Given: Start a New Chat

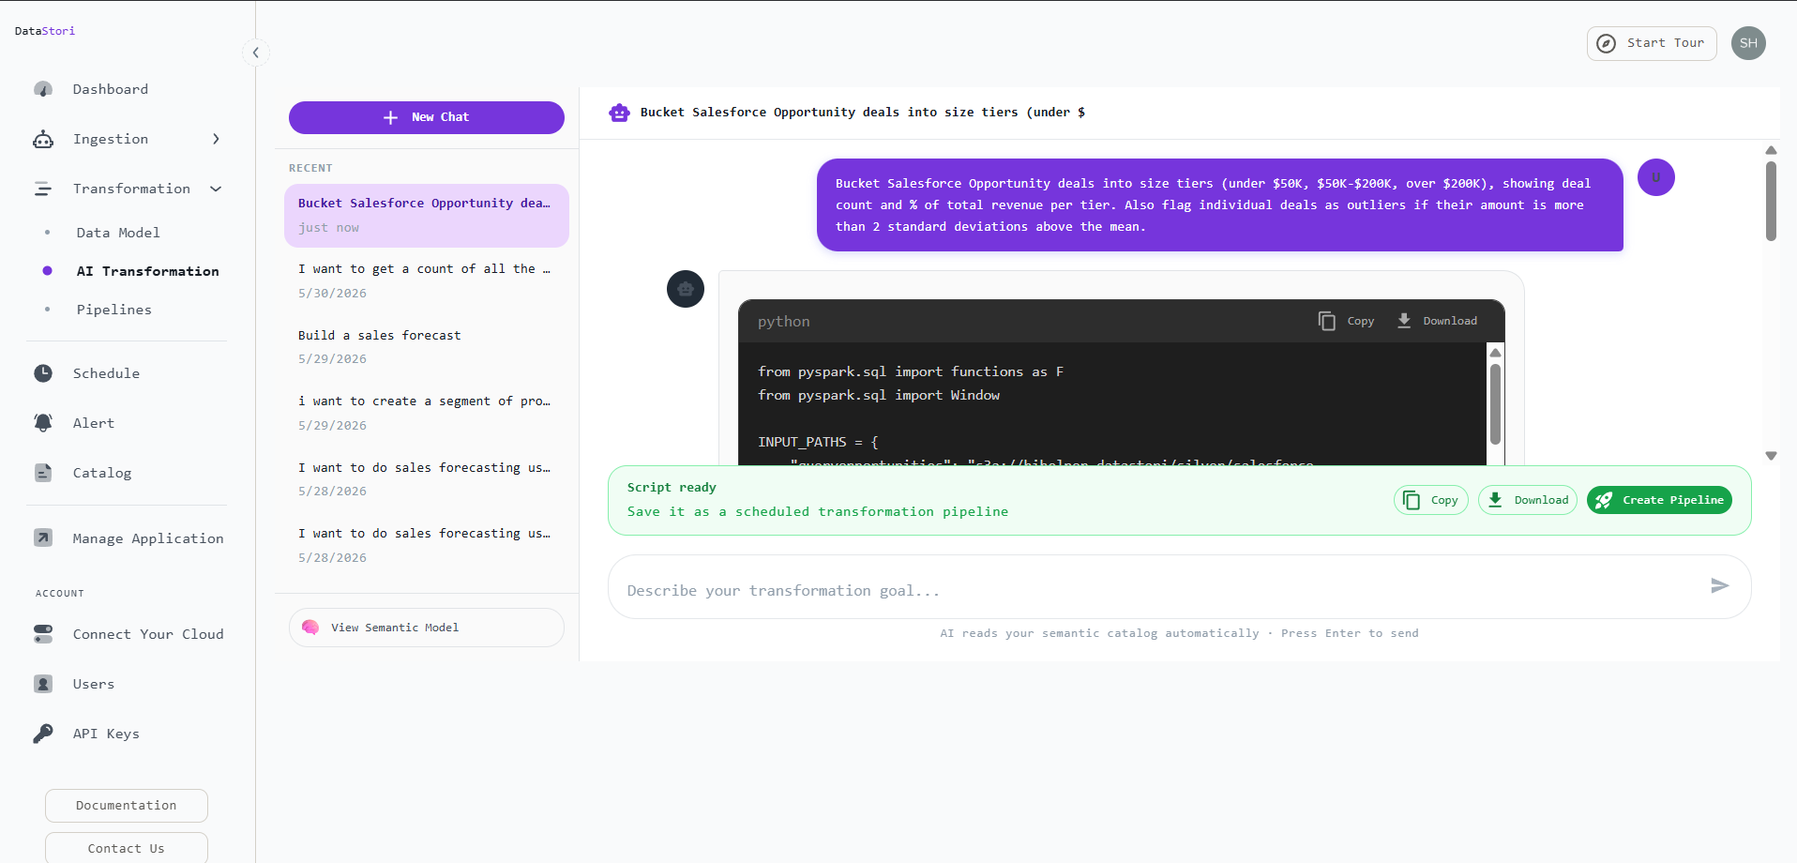Looking at the screenshot, I should click(x=427, y=117).
